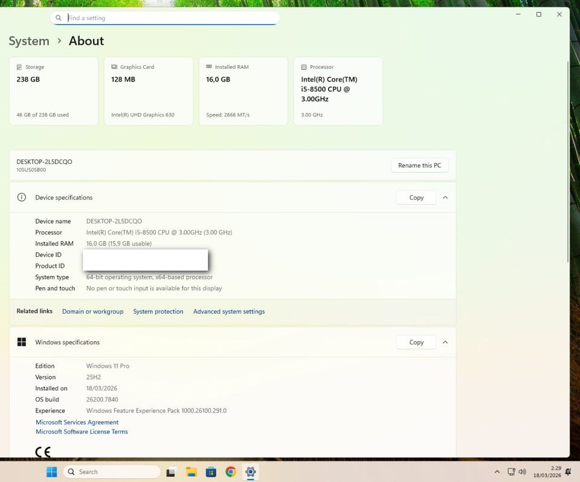The width and height of the screenshot is (580, 482).
Task: Click the taskbar Search box
Action: pos(112,472)
